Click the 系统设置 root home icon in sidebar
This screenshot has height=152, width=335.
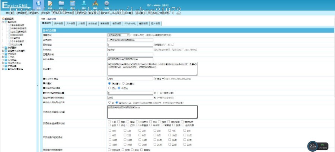[3, 19]
